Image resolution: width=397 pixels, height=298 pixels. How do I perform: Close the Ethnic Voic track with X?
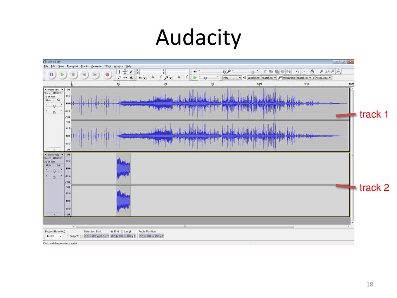coord(45,154)
